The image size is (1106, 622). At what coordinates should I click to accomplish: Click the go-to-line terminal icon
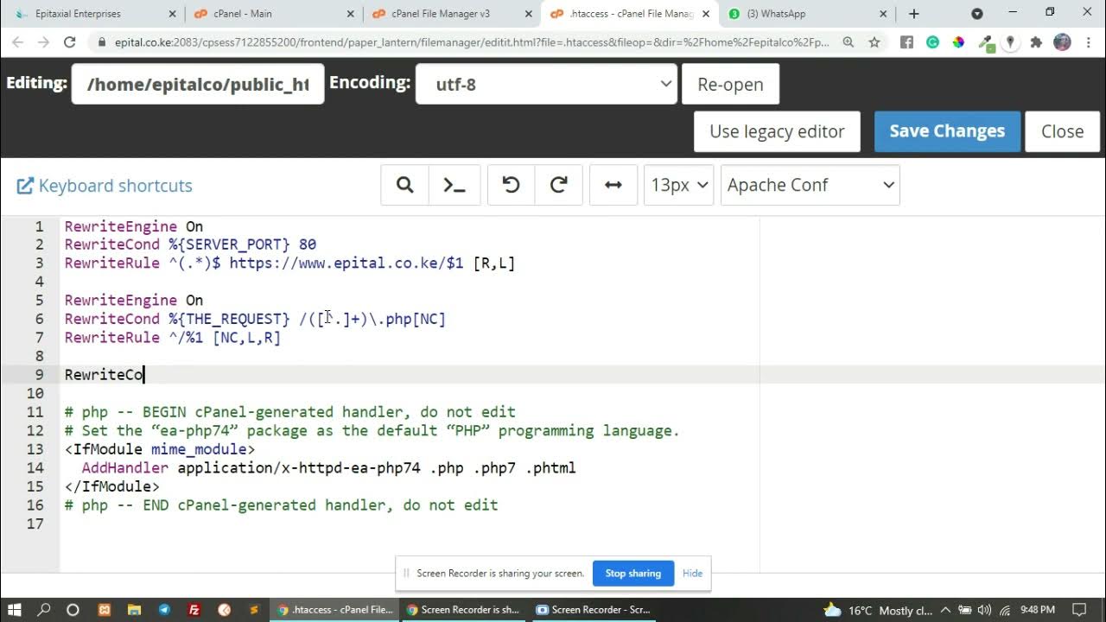(x=454, y=185)
